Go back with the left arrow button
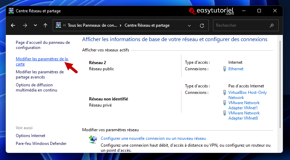This screenshot has height=160, width=290. coord(13,25)
